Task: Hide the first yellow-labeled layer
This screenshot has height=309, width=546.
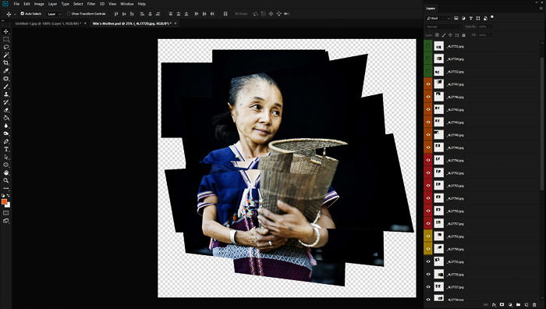Action: [x=428, y=236]
